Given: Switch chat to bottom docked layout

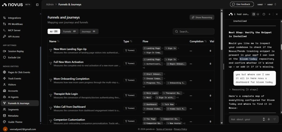Looking at the screenshot, I should tap(258, 14).
